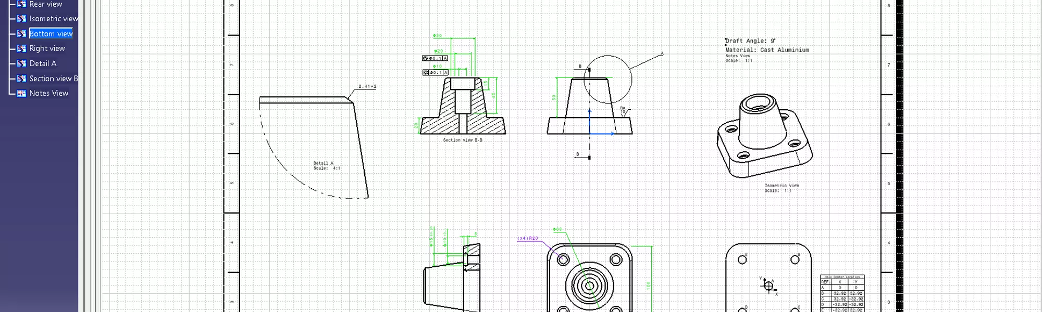This screenshot has width=1042, height=312.
Task: Click tolerance frame just below the Φ10 dimension
Action: click(x=435, y=72)
